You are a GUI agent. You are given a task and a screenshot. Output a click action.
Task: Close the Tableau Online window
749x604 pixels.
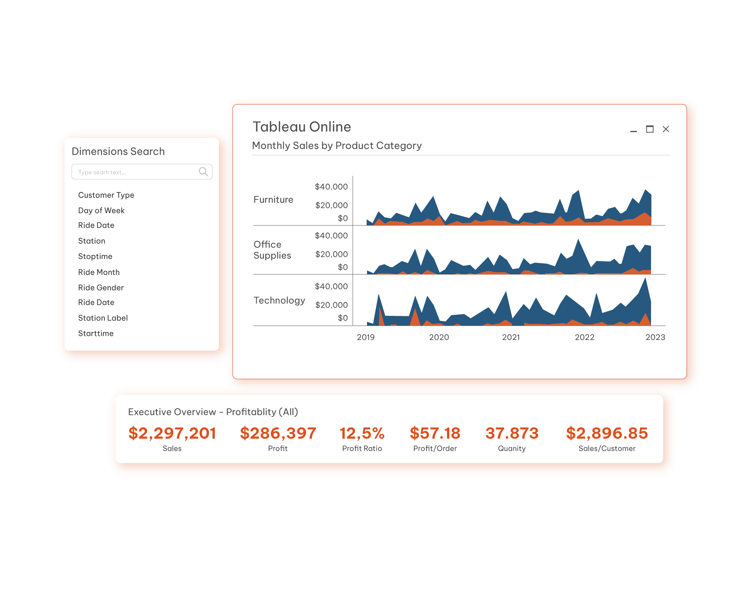click(666, 129)
